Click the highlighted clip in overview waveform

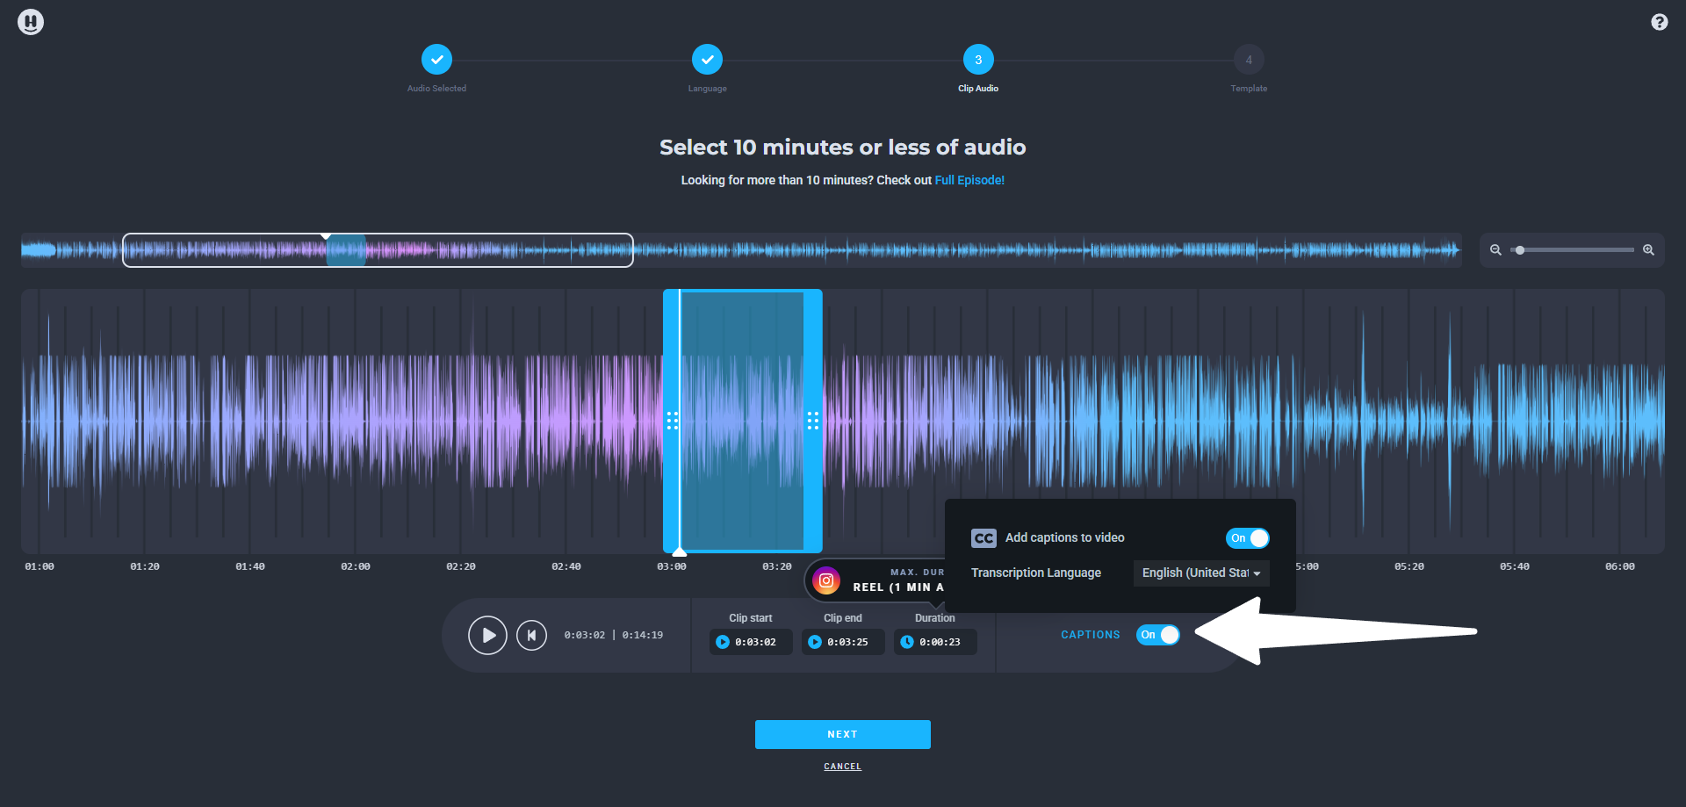pyautogui.click(x=346, y=250)
